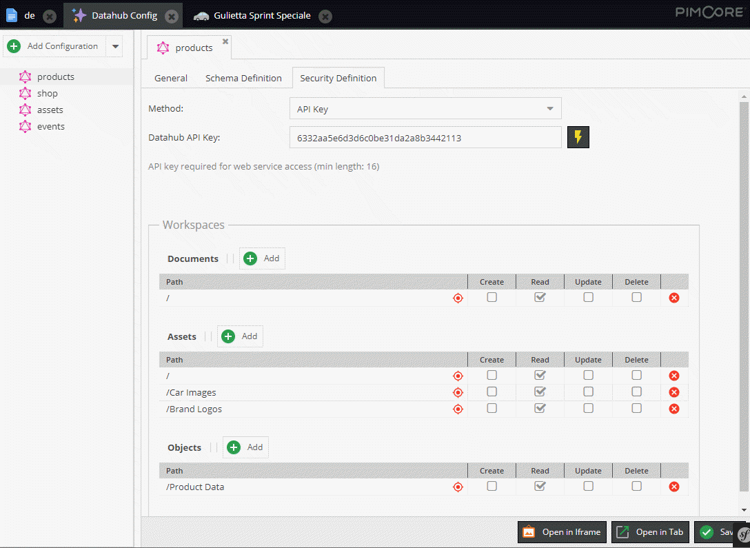750x548 pixels.
Task: Open the Security Definition tab
Action: 338,78
